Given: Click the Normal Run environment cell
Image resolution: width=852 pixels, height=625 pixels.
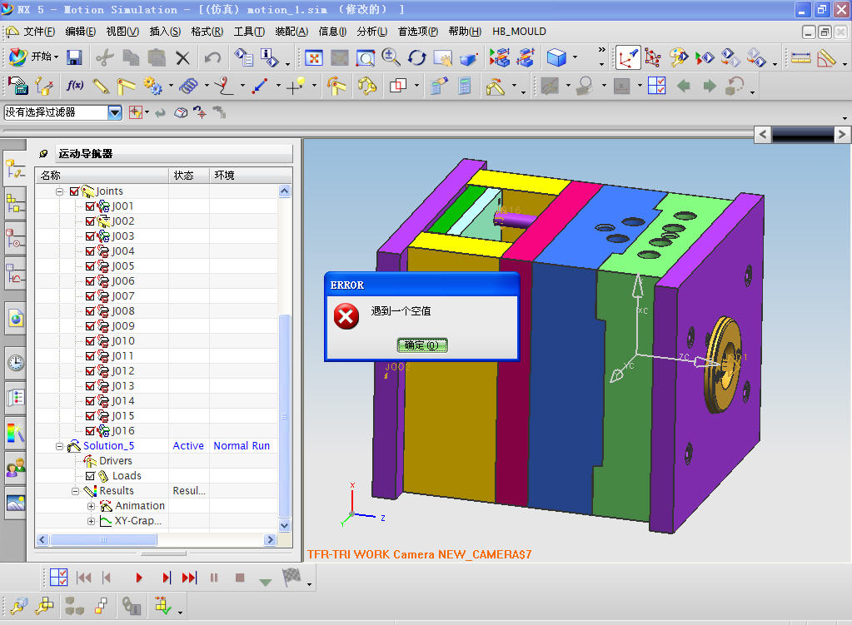Looking at the screenshot, I should click(242, 446).
